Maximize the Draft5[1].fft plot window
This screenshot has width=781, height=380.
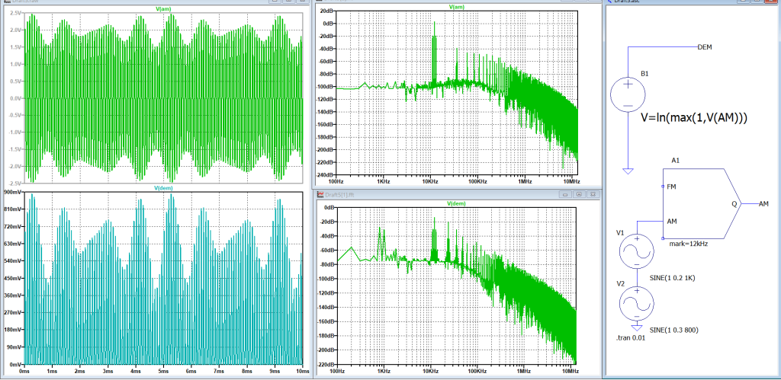point(578,195)
